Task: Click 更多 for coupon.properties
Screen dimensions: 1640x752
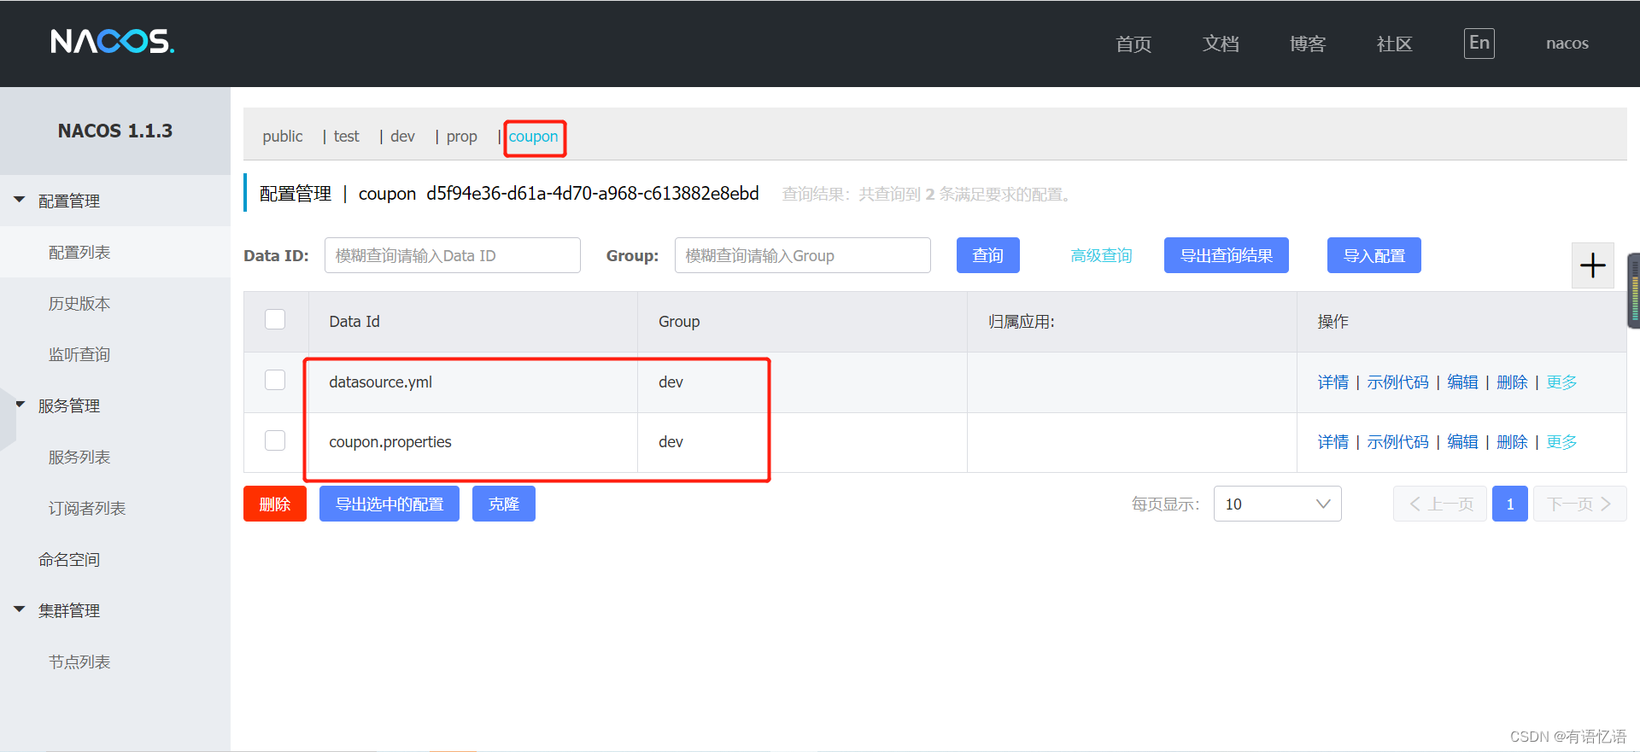Action: pyautogui.click(x=1561, y=442)
